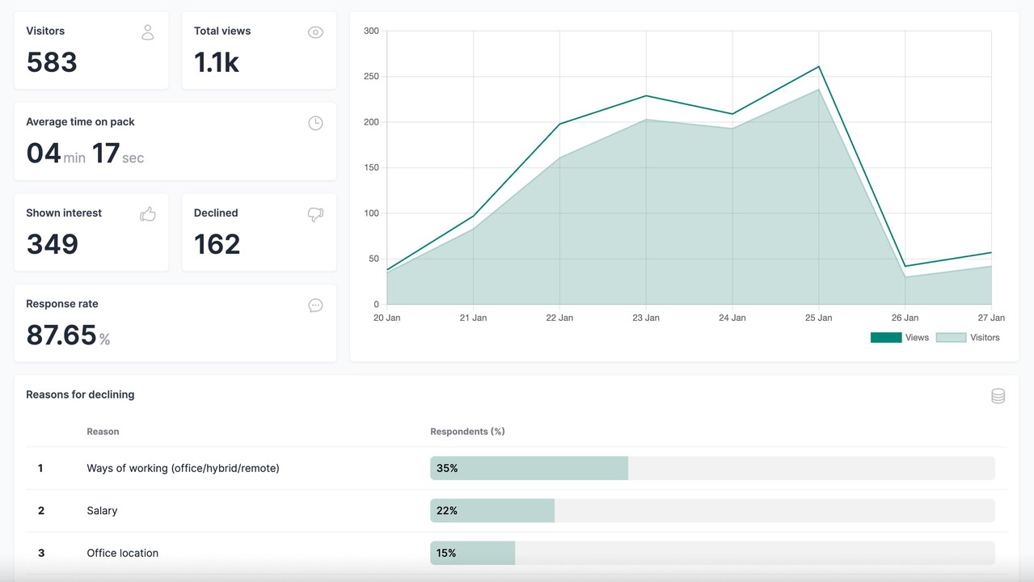Click the 25 Jan peak on the chart

(818, 67)
